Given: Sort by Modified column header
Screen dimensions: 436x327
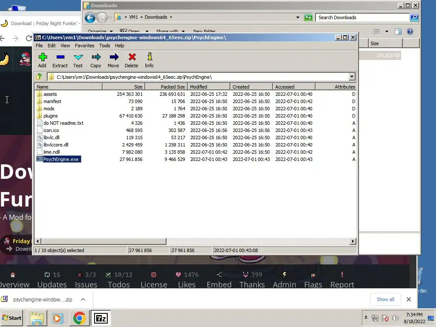Looking at the screenshot, I should (209, 87).
